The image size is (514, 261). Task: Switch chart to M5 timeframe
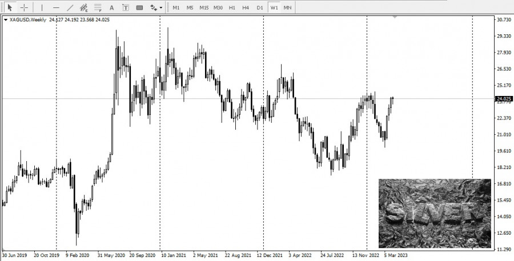point(190,7)
